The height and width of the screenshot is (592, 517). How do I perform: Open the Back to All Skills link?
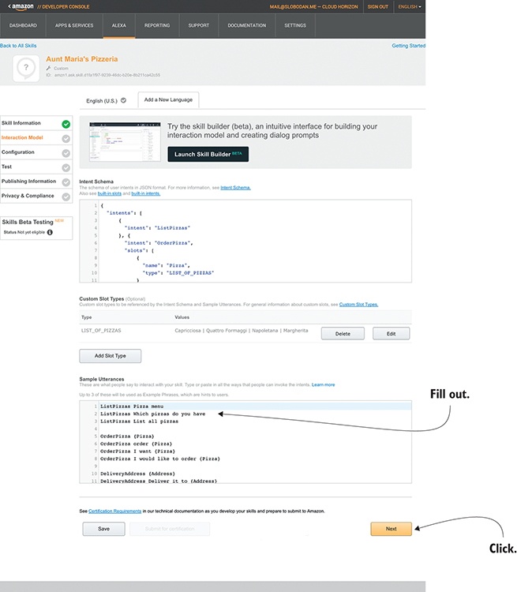(17, 46)
